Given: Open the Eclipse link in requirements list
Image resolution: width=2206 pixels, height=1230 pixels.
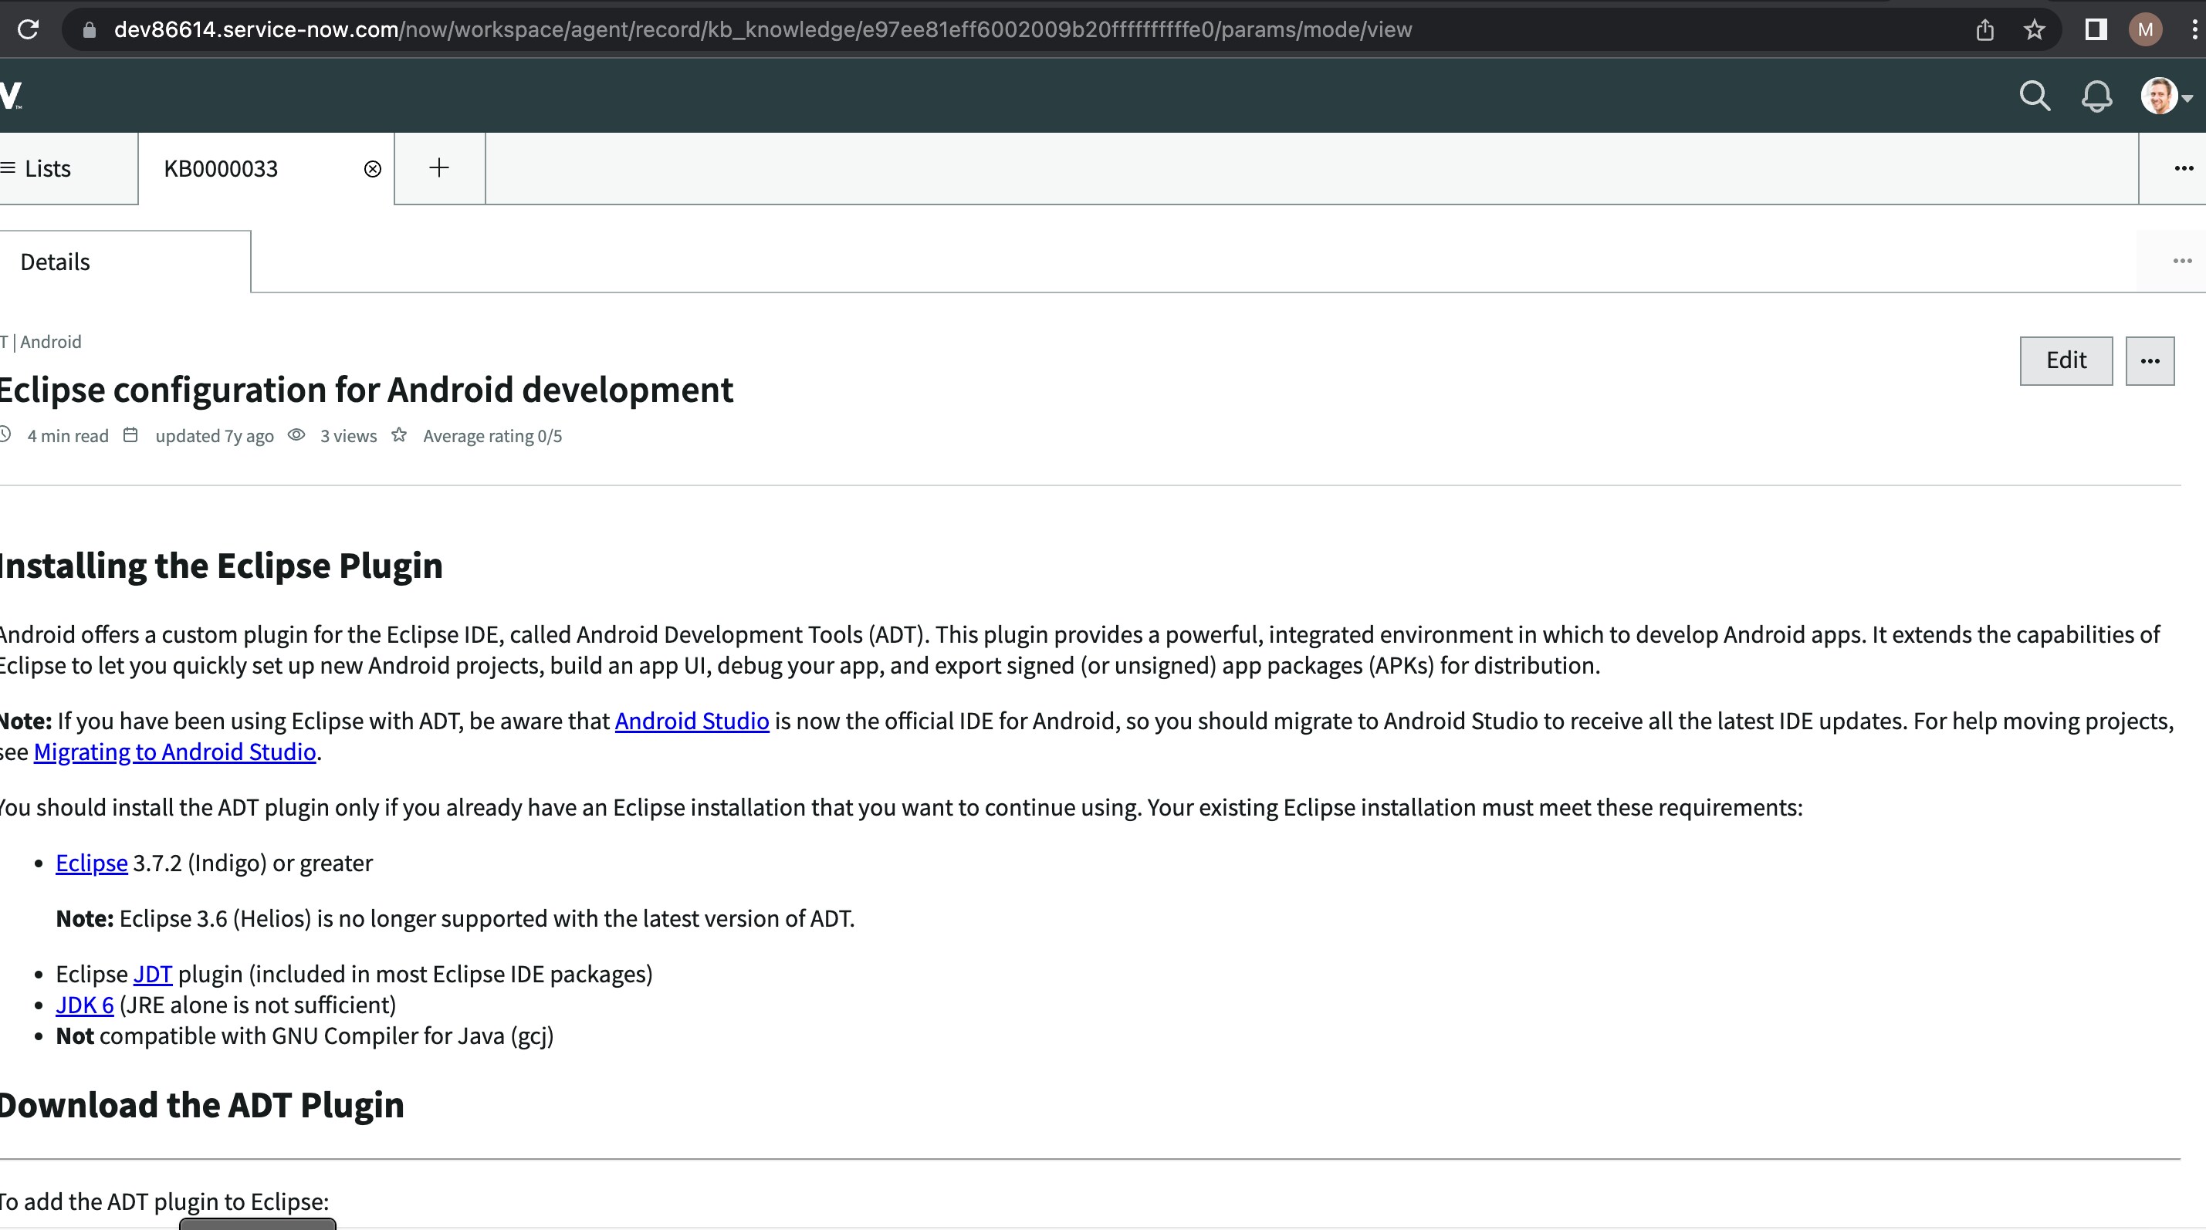Looking at the screenshot, I should tap(92, 863).
